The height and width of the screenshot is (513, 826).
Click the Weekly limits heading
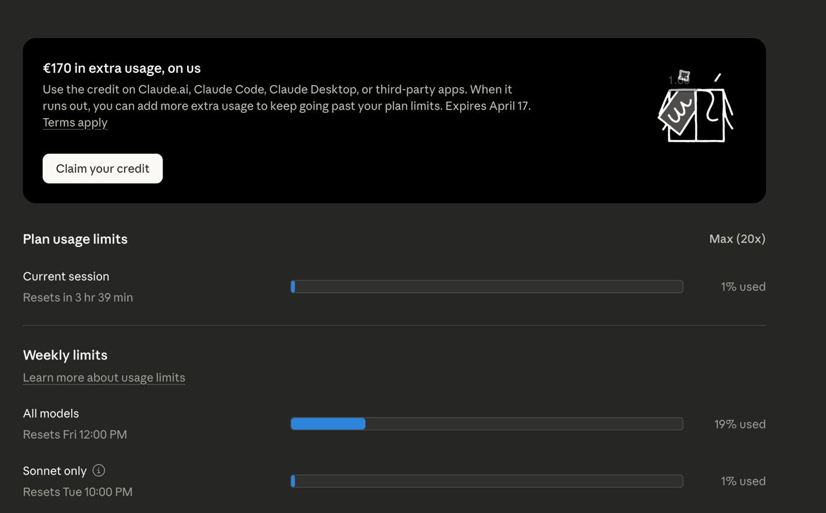(65, 355)
